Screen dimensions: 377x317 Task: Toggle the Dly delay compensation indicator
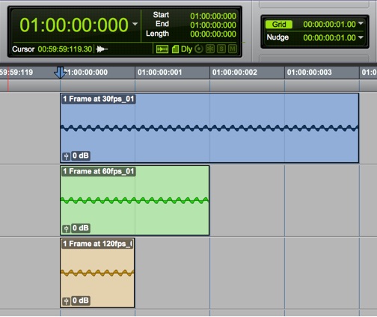click(x=186, y=49)
